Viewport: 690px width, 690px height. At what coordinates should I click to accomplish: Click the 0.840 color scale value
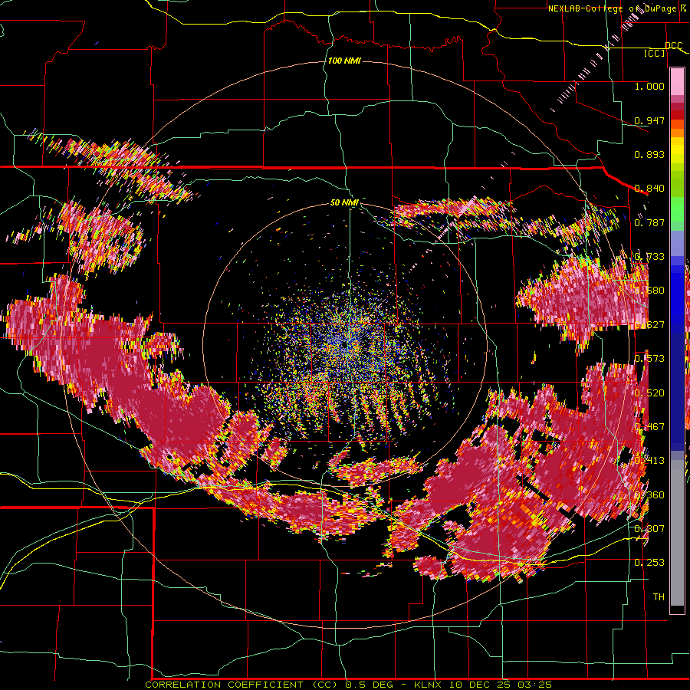pyautogui.click(x=649, y=189)
